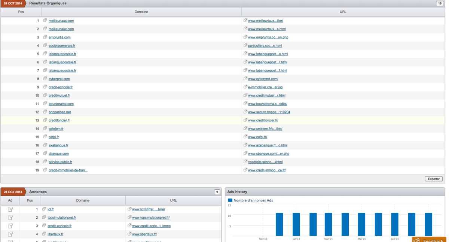Screen dimensions: 449x242
Task: Click the "Ads history" panel title
Action: click(x=237, y=192)
